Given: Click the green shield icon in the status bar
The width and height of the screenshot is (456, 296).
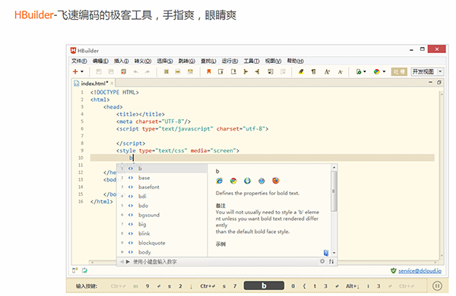Looking at the screenshot, I should [x=394, y=271].
